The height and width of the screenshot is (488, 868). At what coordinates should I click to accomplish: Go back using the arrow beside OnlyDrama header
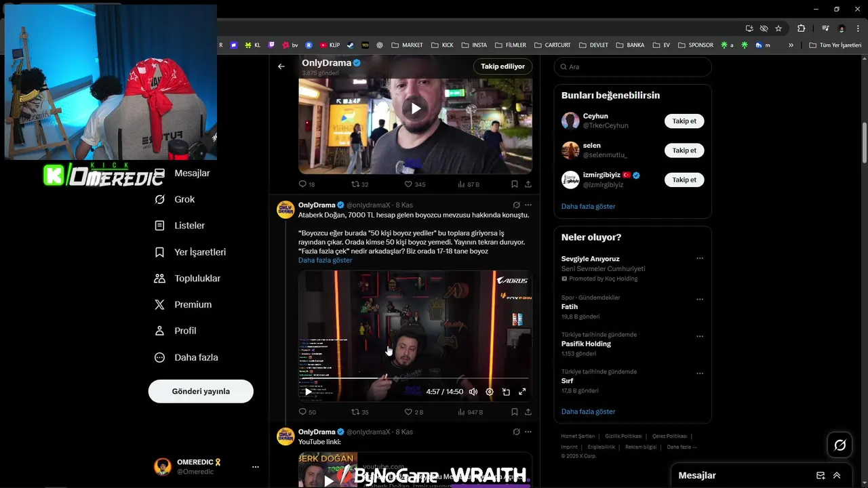tap(281, 66)
